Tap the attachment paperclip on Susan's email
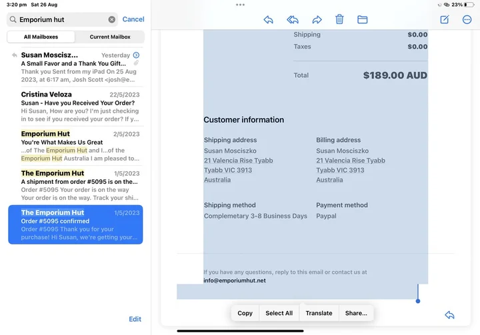This screenshot has width=480, height=335. coord(136,63)
